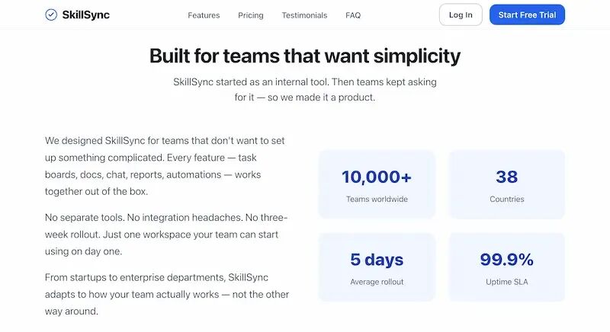The height and width of the screenshot is (332, 610).
Task: Click the "38" stat value
Action: (506, 177)
